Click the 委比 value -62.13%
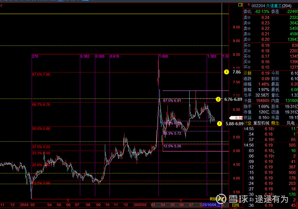Viewport: 298px width, 209px height. 262,12
